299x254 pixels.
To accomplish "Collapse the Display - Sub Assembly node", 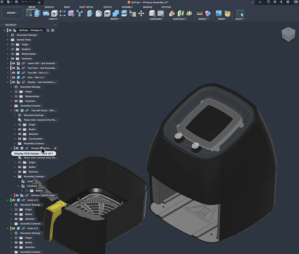I will point(8,82).
